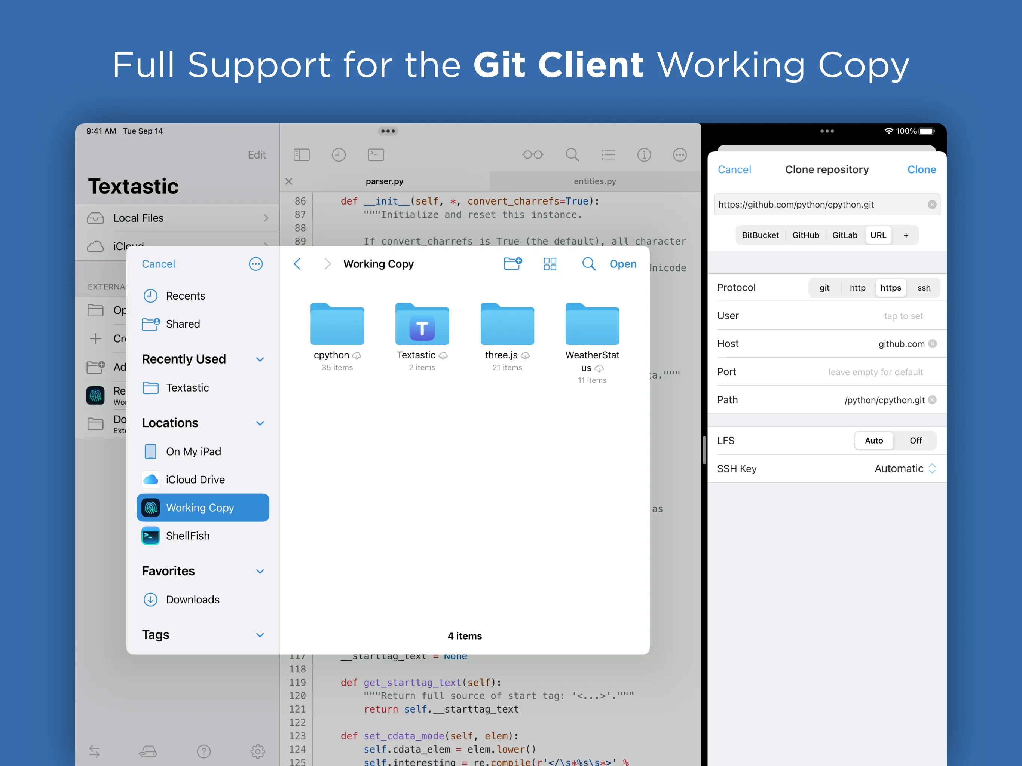Collapse the Recently Used section
This screenshot has height=766, width=1022.
(x=260, y=359)
